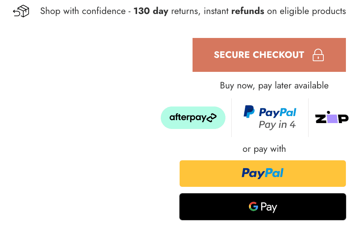
Task: Click the "Pay in 4" text
Action: click(277, 125)
